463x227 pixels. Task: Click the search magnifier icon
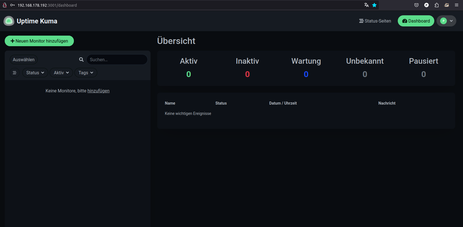pyautogui.click(x=81, y=60)
